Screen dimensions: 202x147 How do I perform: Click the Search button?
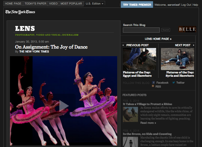click(x=166, y=30)
